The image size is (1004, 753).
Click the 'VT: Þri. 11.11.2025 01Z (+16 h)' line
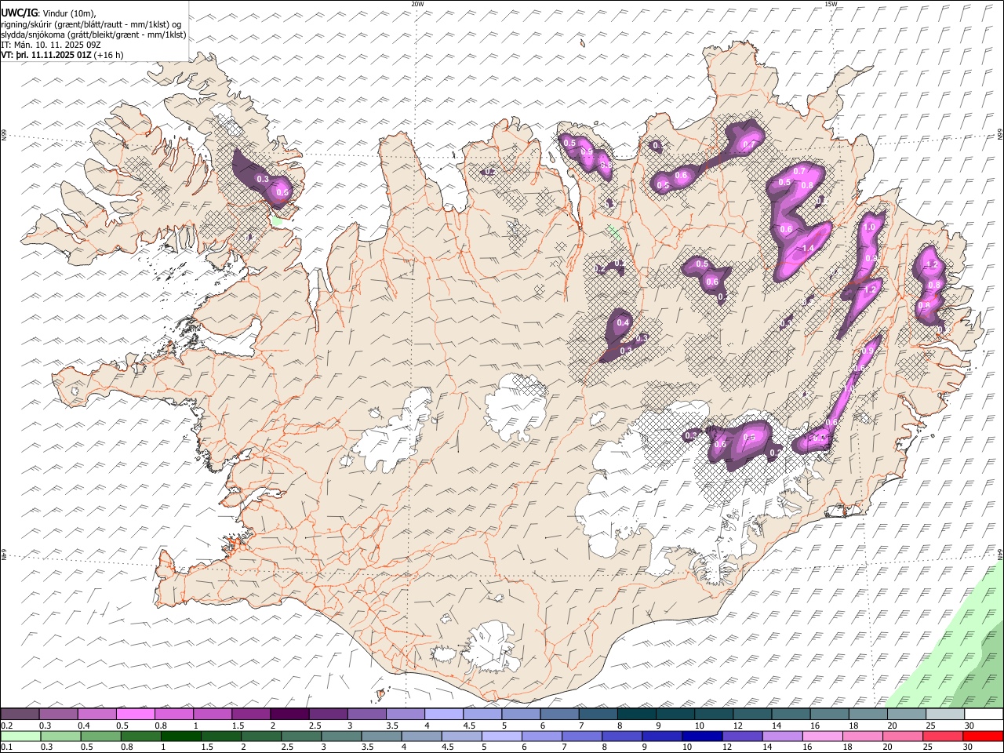coord(62,55)
